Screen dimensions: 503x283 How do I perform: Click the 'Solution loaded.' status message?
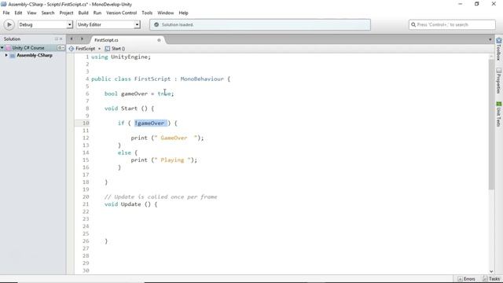(x=178, y=24)
